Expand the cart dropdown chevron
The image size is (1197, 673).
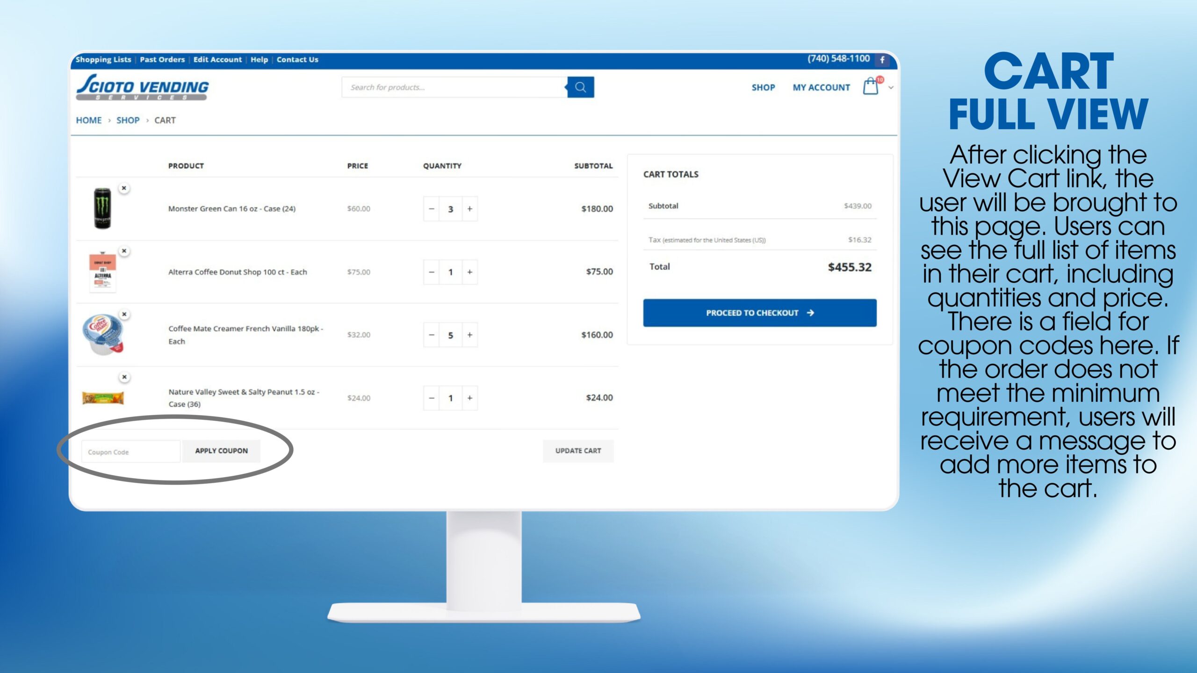tap(891, 87)
